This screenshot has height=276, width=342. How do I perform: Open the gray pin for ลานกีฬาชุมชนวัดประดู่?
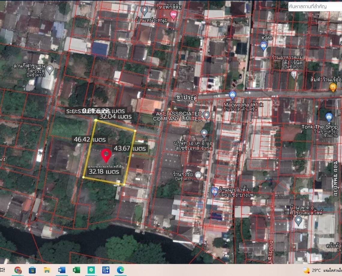click(x=50, y=70)
